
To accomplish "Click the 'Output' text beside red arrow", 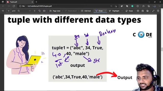I will click(125, 78).
